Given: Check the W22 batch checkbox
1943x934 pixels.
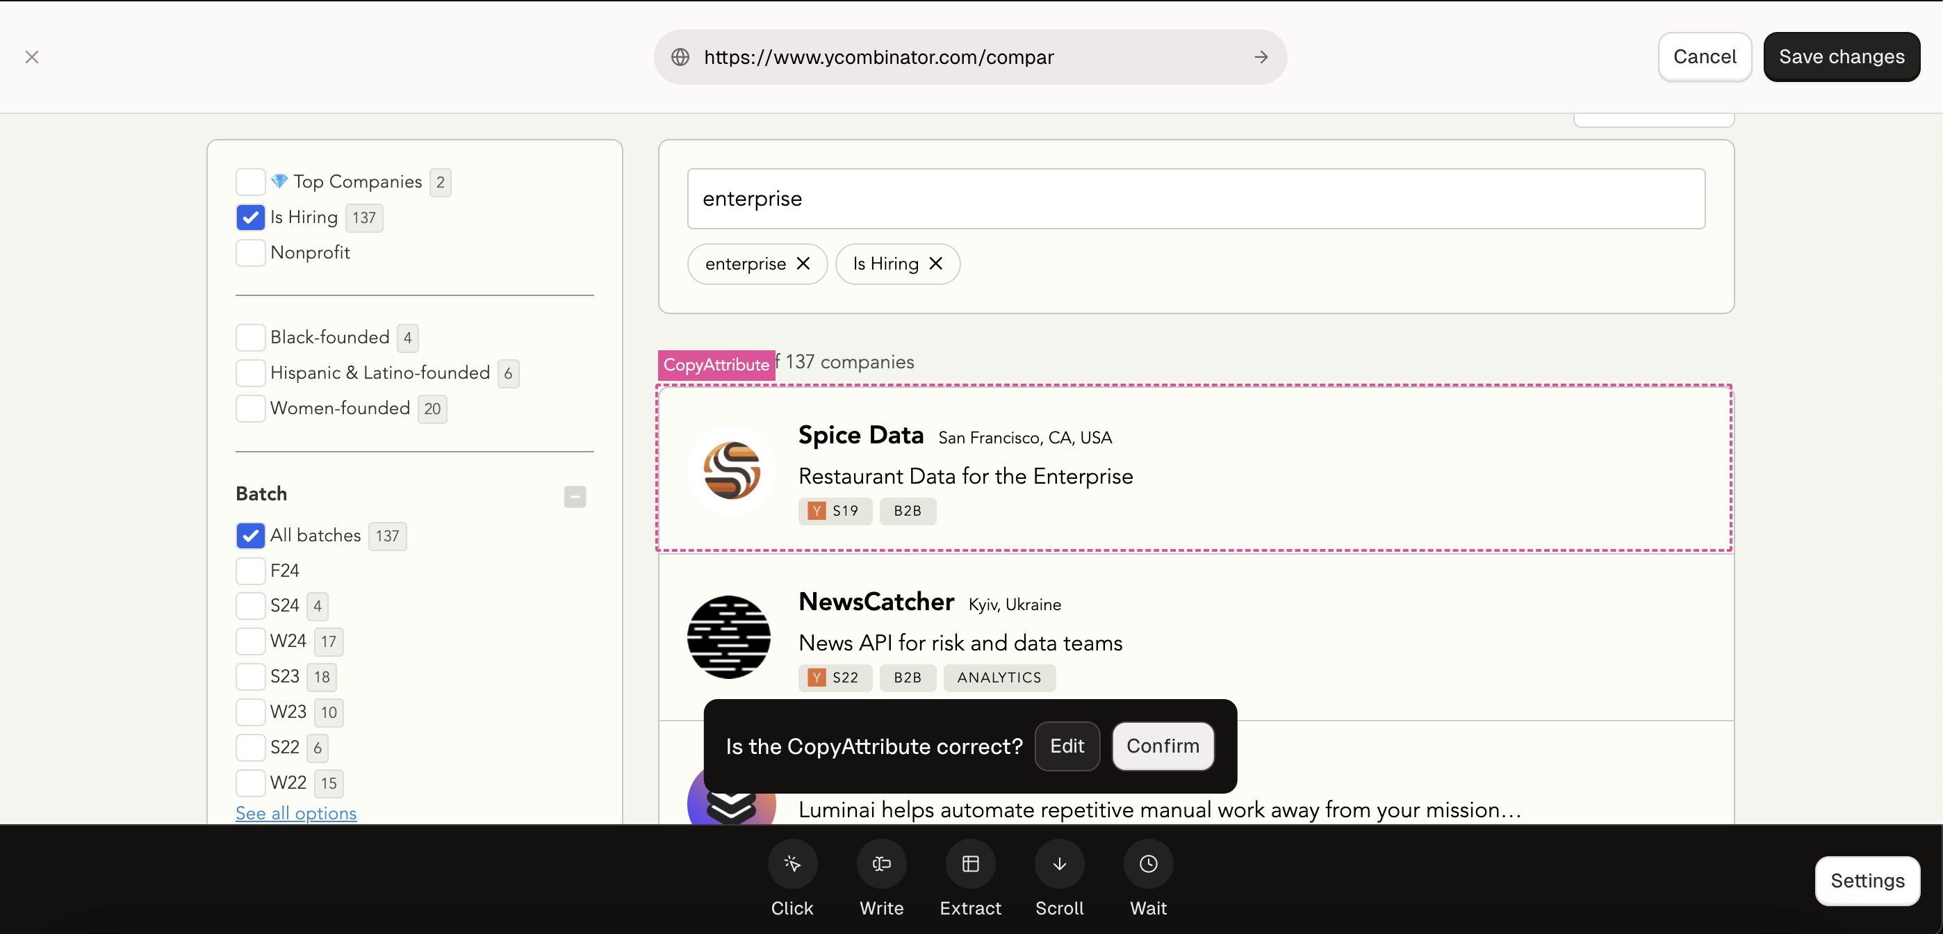Looking at the screenshot, I should (250, 783).
